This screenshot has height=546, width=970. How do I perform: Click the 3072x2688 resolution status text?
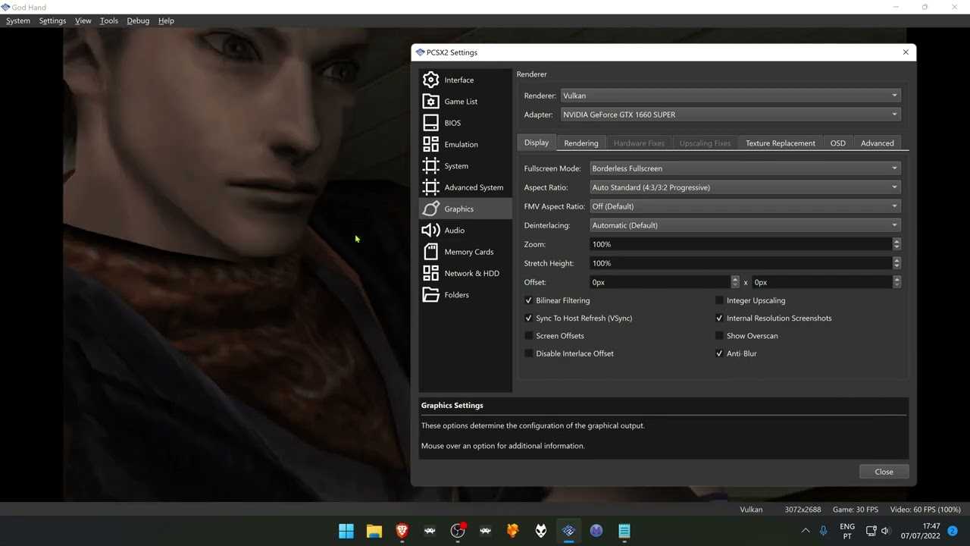tap(803, 510)
